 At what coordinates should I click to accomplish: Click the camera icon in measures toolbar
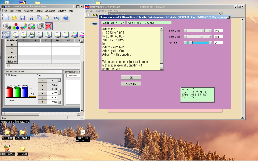(x=41, y=26)
